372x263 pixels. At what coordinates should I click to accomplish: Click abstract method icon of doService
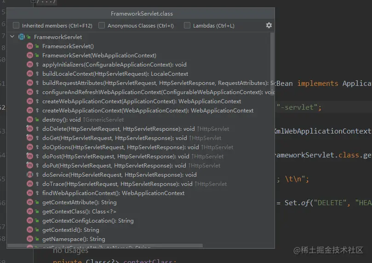(30, 175)
